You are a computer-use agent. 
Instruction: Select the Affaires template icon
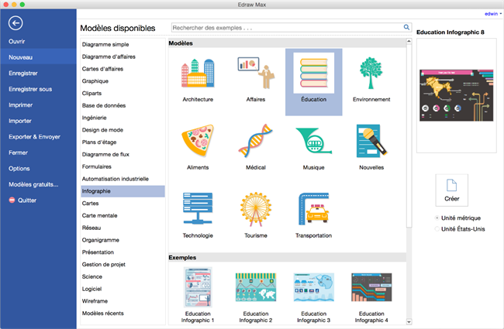[x=256, y=73]
